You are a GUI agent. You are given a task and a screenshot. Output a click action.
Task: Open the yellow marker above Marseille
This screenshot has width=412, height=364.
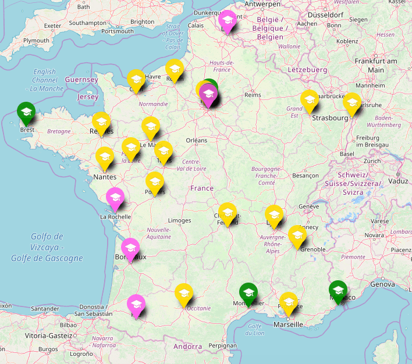[289, 302]
